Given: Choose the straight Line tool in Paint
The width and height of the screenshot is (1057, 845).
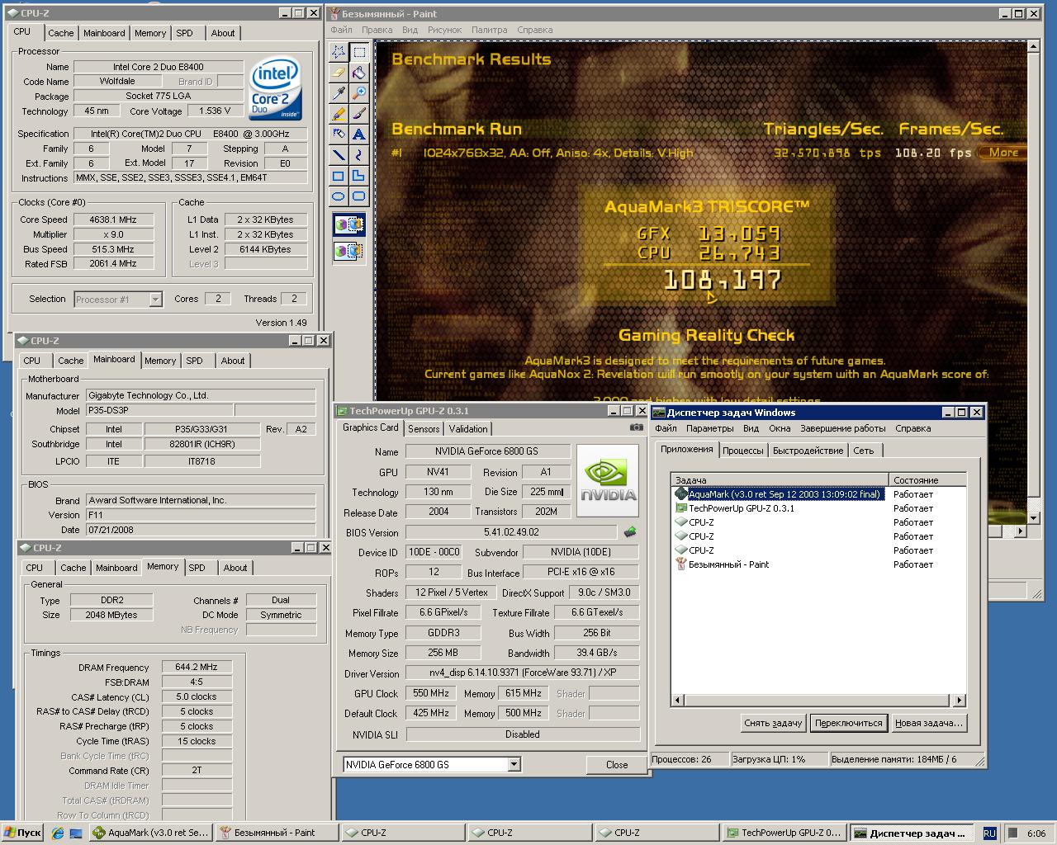Looking at the screenshot, I should [x=339, y=155].
